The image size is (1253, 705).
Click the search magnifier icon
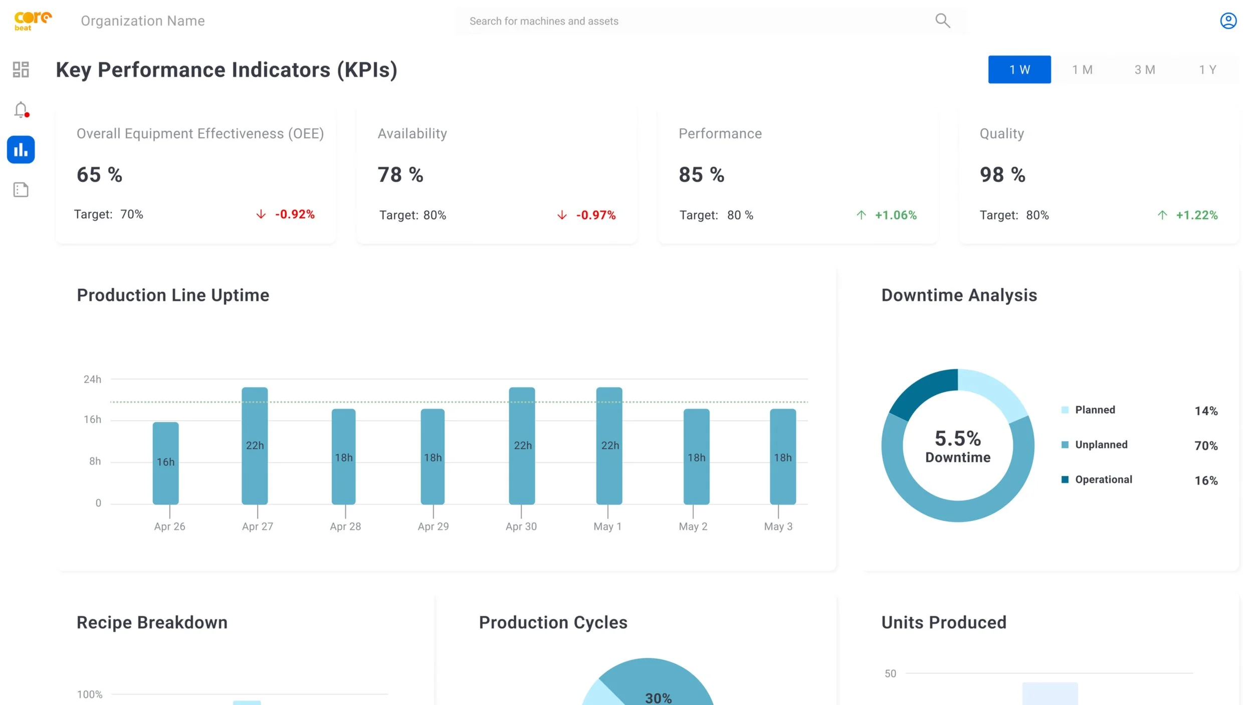(x=942, y=21)
